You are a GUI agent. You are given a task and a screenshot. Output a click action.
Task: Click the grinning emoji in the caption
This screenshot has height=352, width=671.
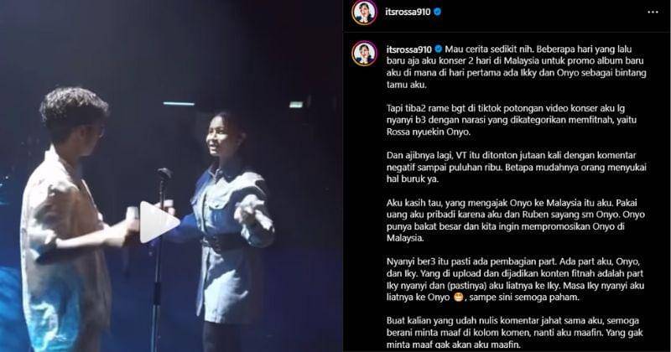pyautogui.click(x=458, y=297)
